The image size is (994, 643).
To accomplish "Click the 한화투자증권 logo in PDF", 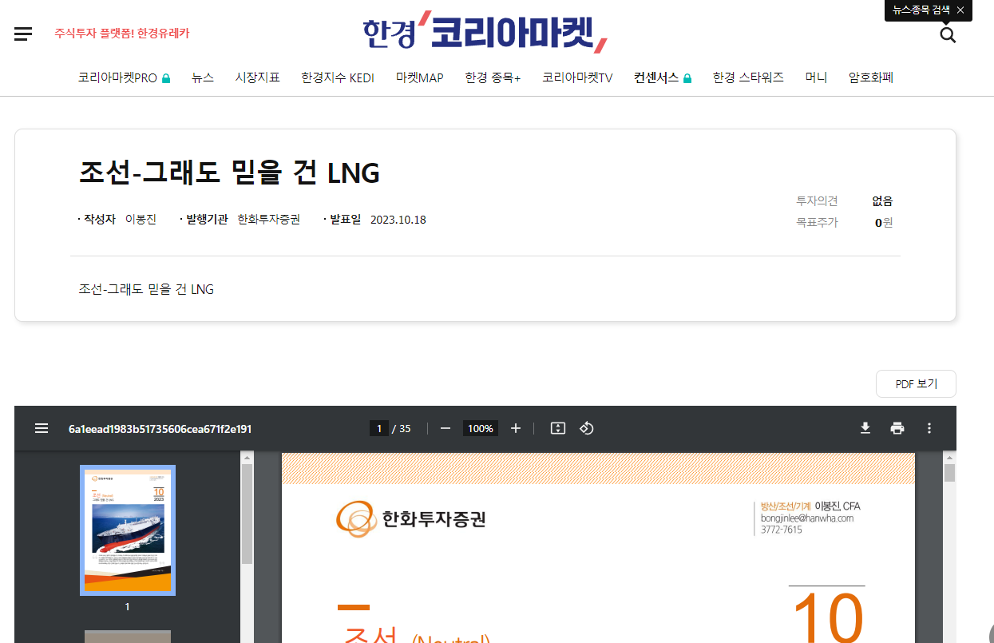I will [411, 518].
